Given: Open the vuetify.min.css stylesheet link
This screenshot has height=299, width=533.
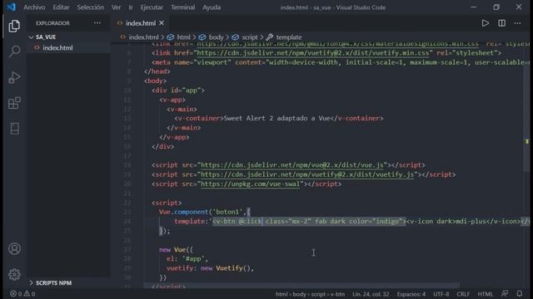Looking at the screenshot, I should (313, 53).
